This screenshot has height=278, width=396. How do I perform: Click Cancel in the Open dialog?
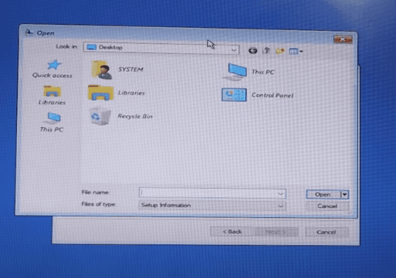[327, 206]
